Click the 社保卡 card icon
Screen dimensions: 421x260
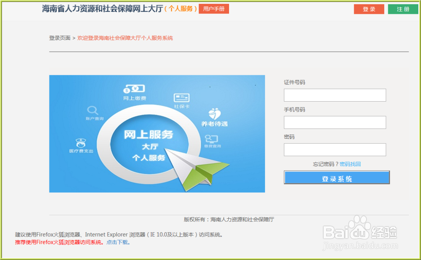(x=181, y=97)
